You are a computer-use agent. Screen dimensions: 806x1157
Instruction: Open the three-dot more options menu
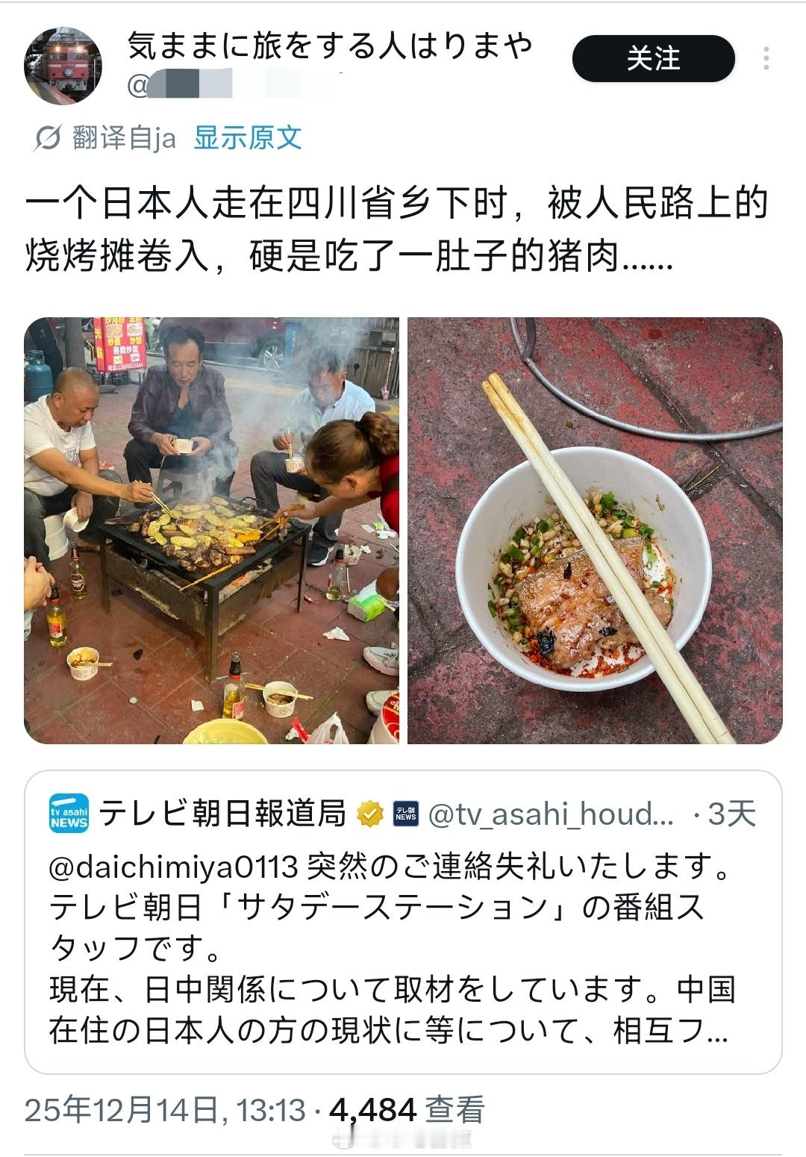point(766,58)
